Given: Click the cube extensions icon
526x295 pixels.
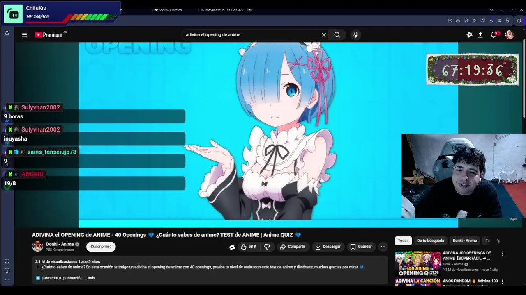Looking at the screenshot, I should click(519, 20).
